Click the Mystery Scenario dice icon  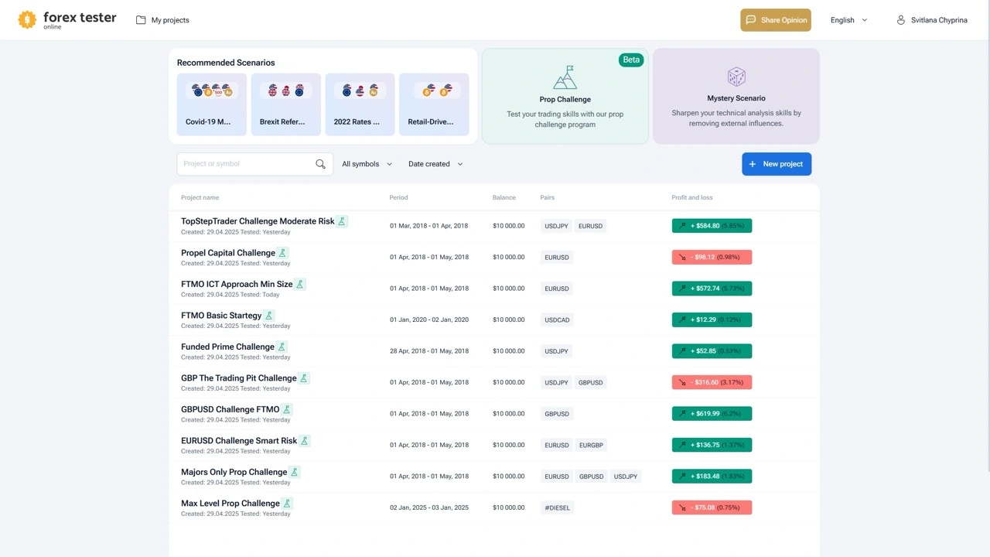(736, 77)
